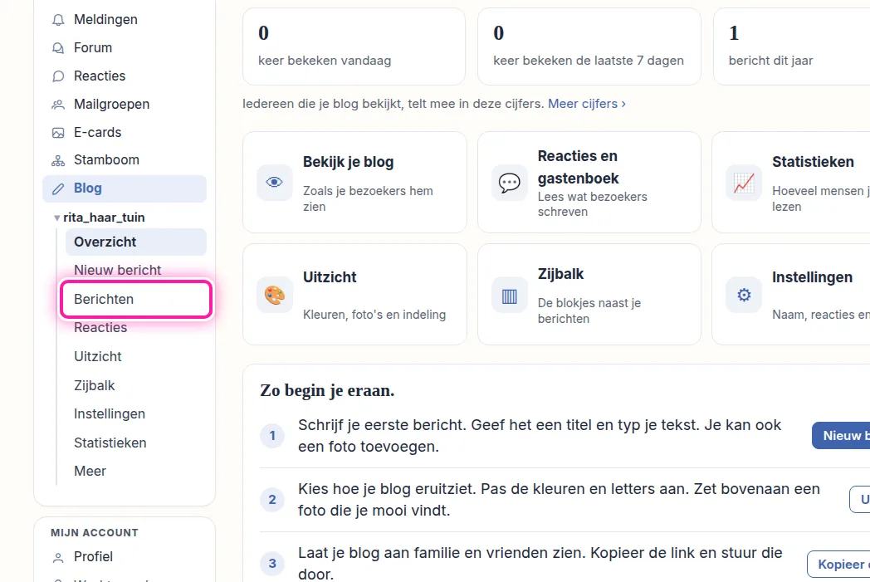This screenshot has width=870, height=582.
Task: Click the speech bubble icon on Reacties en gastenboek
Action: coord(510,182)
